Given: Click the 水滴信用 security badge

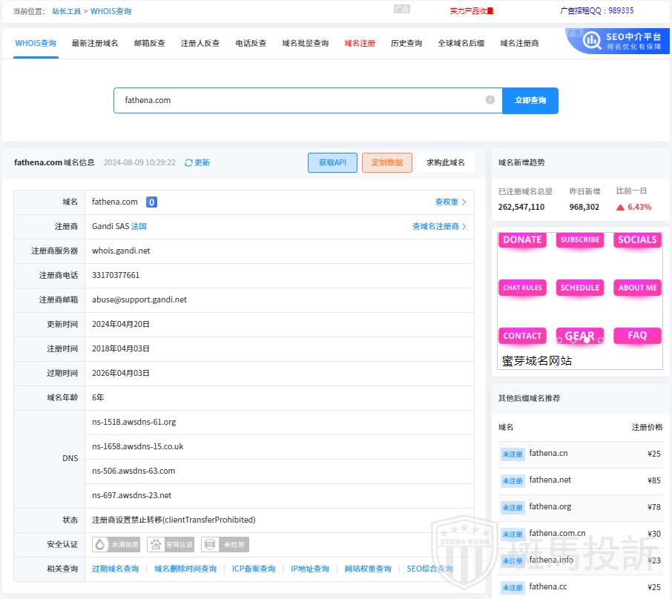Looking at the screenshot, I should (117, 545).
